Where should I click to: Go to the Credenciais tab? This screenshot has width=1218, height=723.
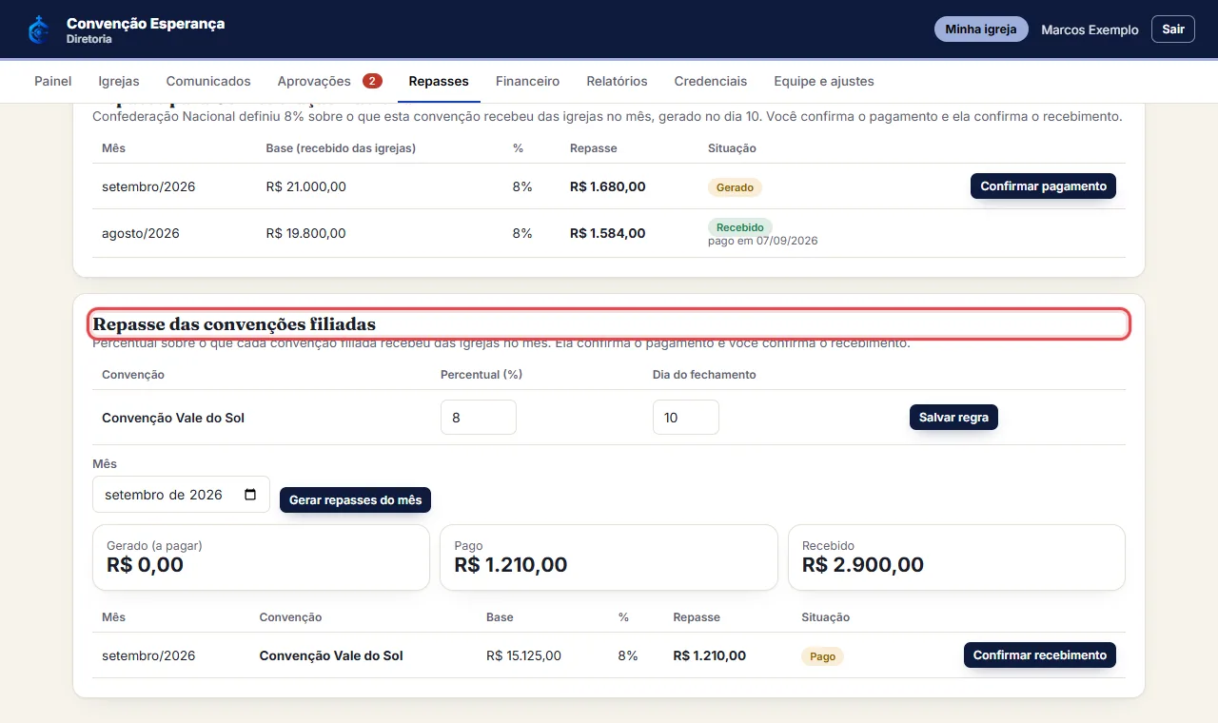click(711, 81)
